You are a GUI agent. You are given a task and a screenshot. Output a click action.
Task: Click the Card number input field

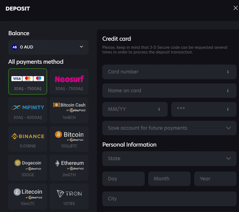pyautogui.click(x=163, y=72)
